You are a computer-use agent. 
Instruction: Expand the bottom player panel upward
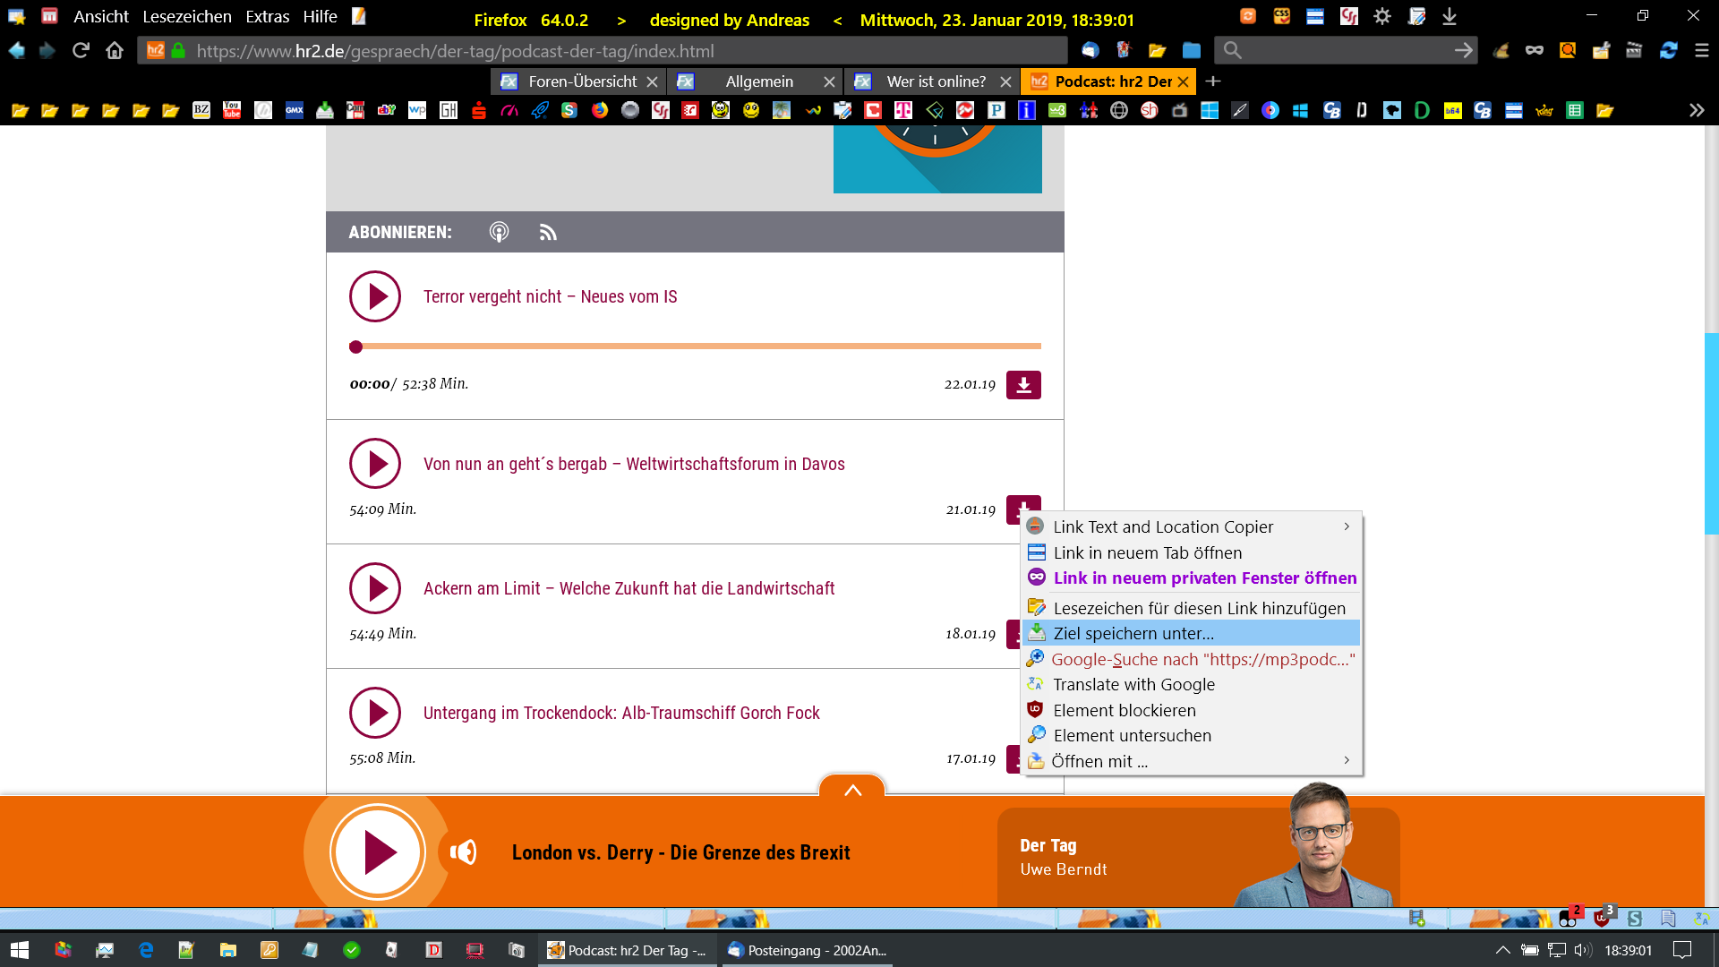point(852,790)
